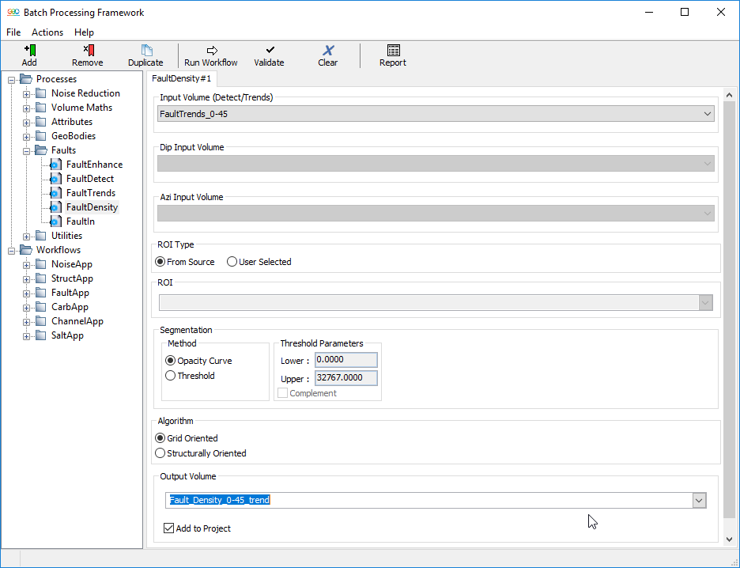The width and height of the screenshot is (740, 568).
Task: Select User Selected ROI type
Action: (232, 262)
